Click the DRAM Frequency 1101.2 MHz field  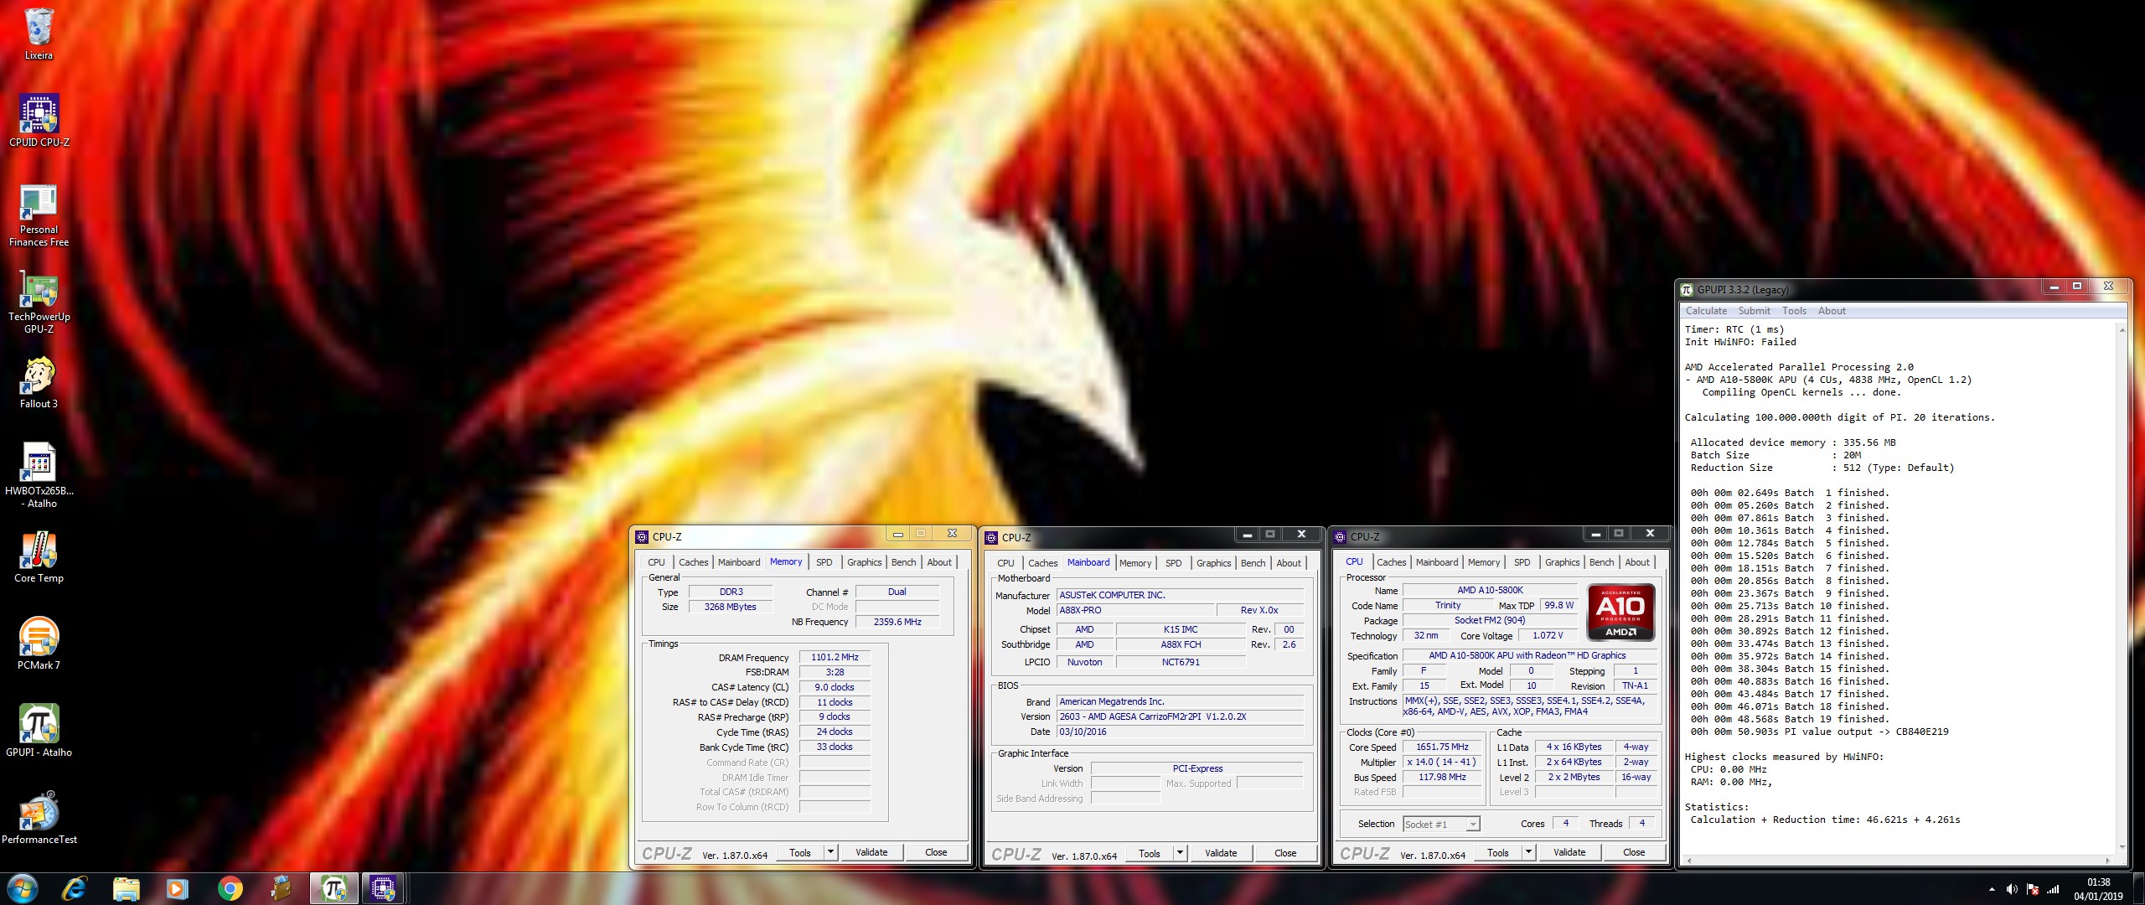pyautogui.click(x=835, y=658)
